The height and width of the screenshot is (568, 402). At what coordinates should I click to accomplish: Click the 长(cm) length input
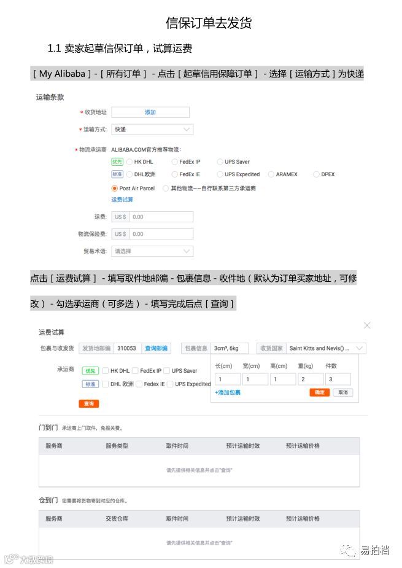[228, 379]
